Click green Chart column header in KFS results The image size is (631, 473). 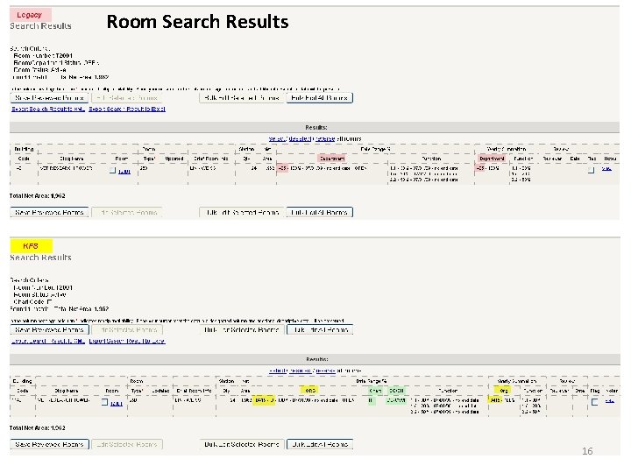point(375,391)
